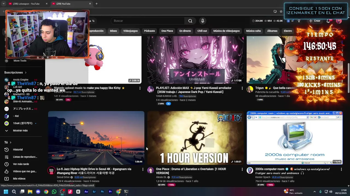
Task: Activate voice search microphone
Action: pyautogui.click(x=203, y=21)
